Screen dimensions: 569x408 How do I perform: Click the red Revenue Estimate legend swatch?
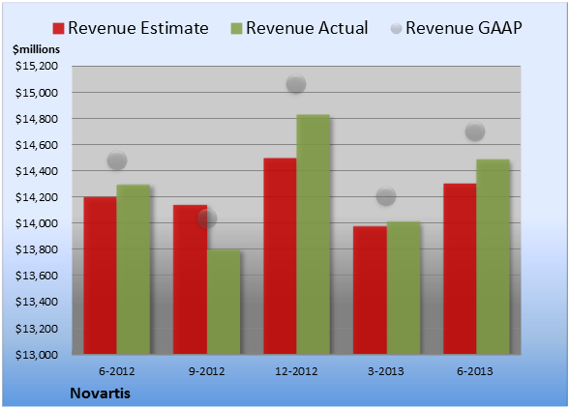58,29
